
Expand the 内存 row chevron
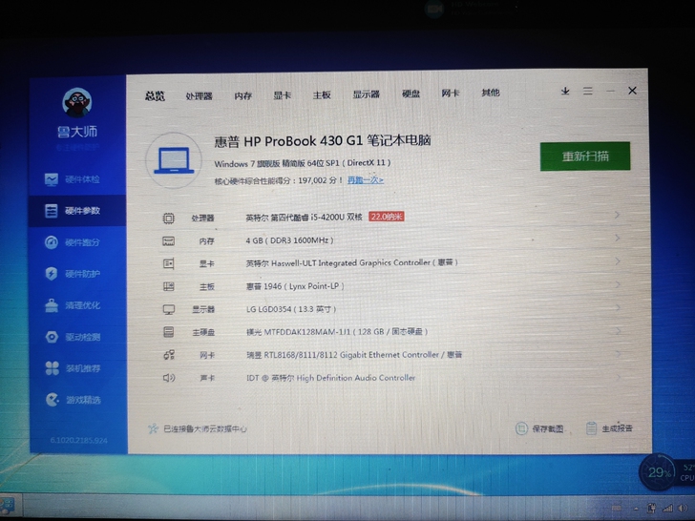pyautogui.click(x=617, y=238)
